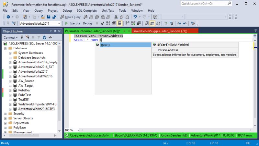This screenshot has height=146, width=259.
Task: Toggle Include Client Statistics
Action: pyautogui.click(x=139, y=23)
